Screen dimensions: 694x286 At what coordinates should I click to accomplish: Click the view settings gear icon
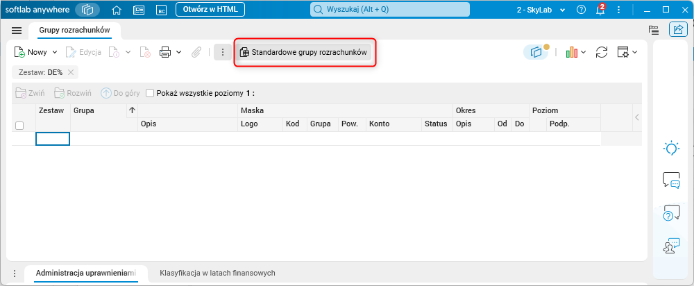click(x=623, y=52)
